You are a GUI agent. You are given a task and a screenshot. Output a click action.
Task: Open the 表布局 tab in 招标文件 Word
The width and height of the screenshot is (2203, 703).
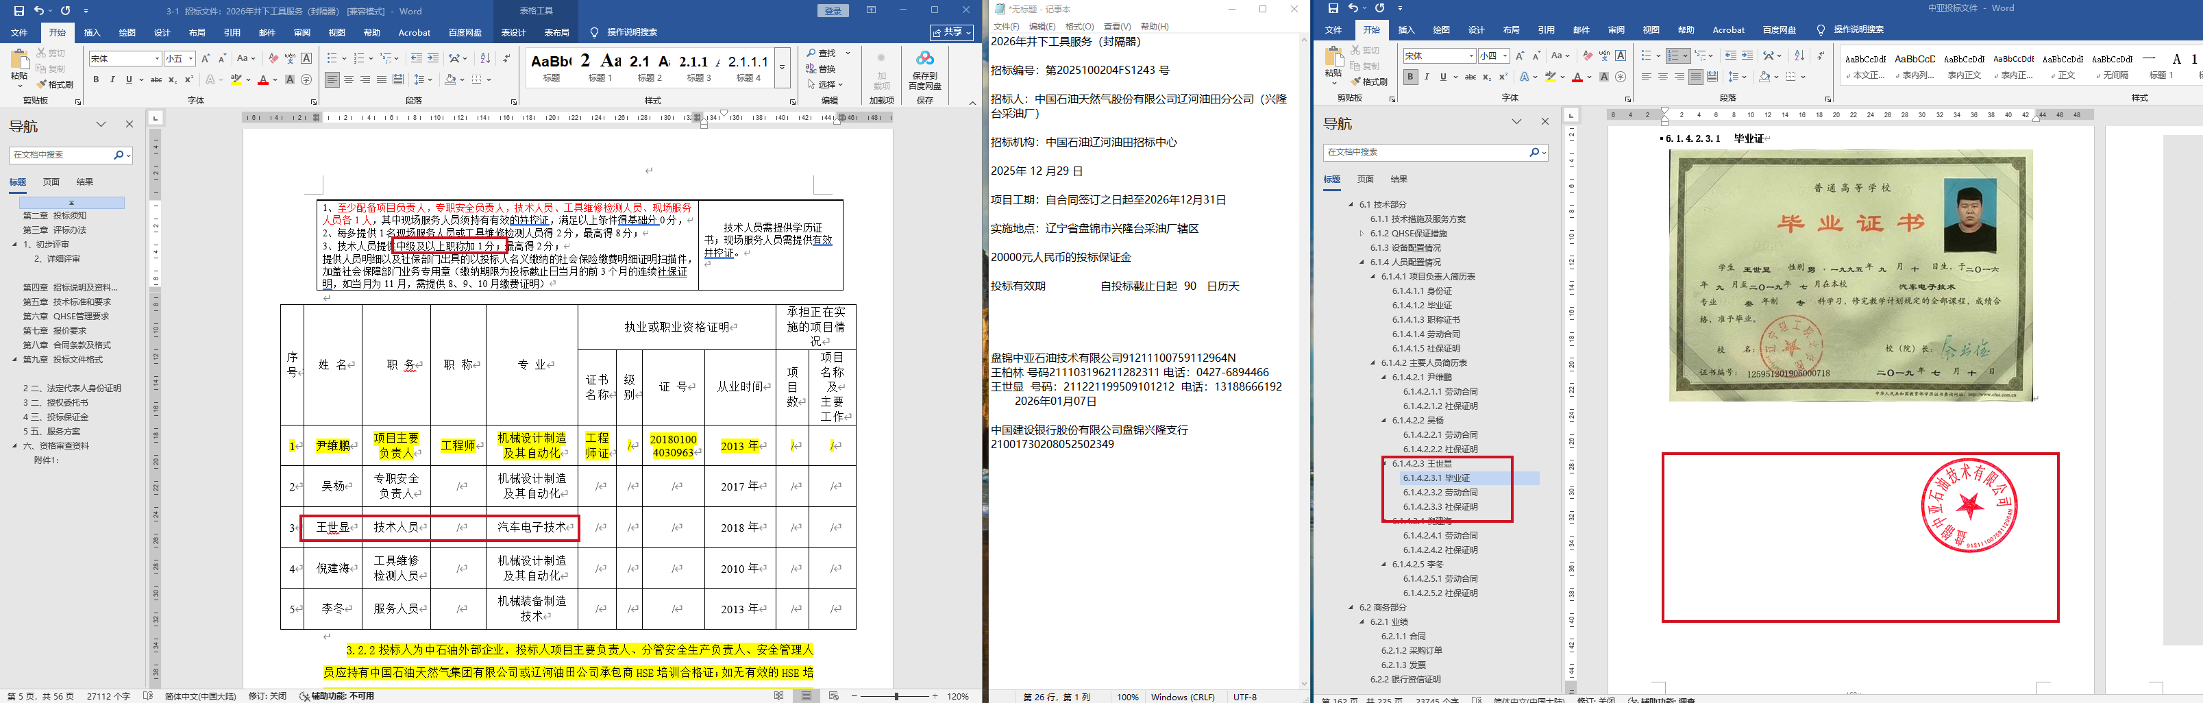(556, 32)
